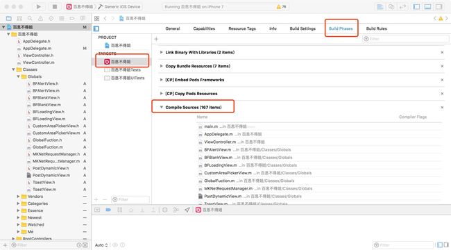This screenshot has height=250, width=451.
Task: Expand the Newest folder
Action: click(x=18, y=218)
